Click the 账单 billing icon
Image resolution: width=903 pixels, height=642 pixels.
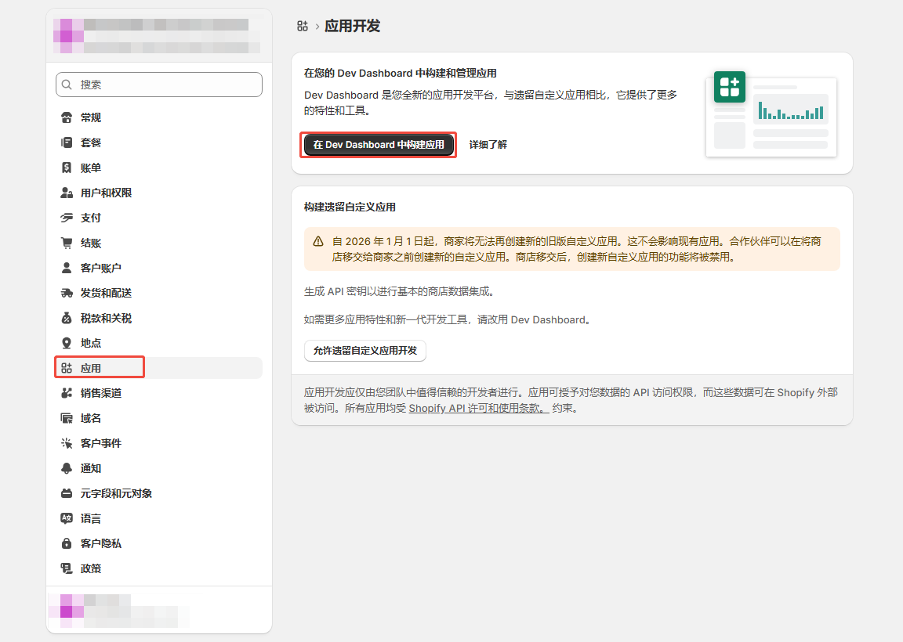tap(67, 168)
